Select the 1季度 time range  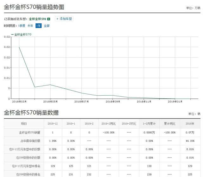[x=22, y=26]
